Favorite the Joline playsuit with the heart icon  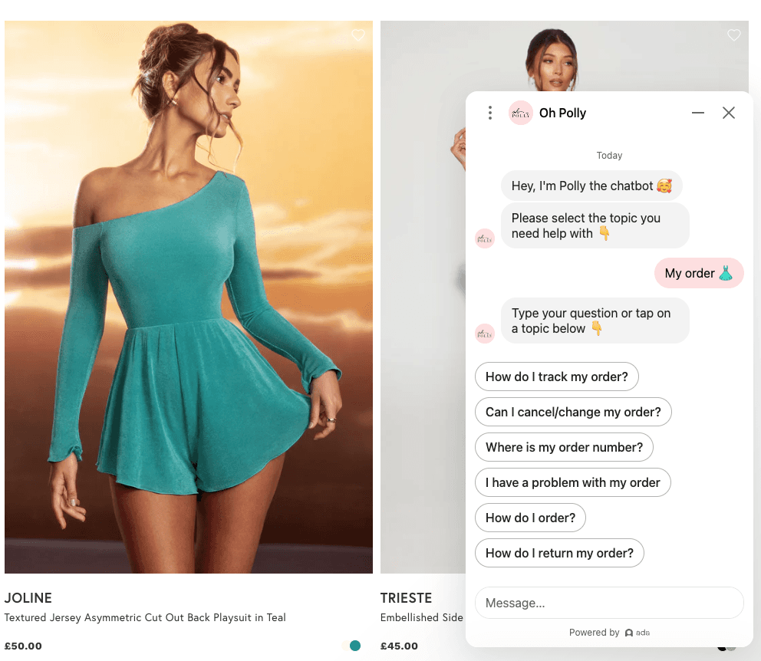click(x=358, y=35)
